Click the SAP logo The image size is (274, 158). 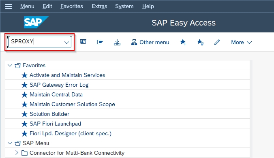[x=36, y=22]
